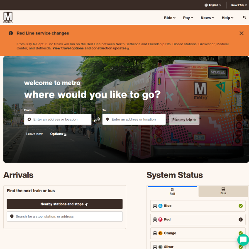Expand the Pay menu
249x249 pixels.
(x=188, y=18)
